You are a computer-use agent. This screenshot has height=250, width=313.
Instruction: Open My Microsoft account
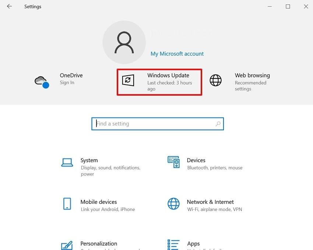pyautogui.click(x=177, y=54)
